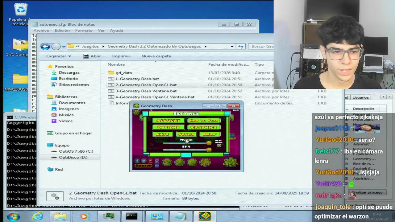
Task: Click the Rate button
Action: [x=163, y=134]
